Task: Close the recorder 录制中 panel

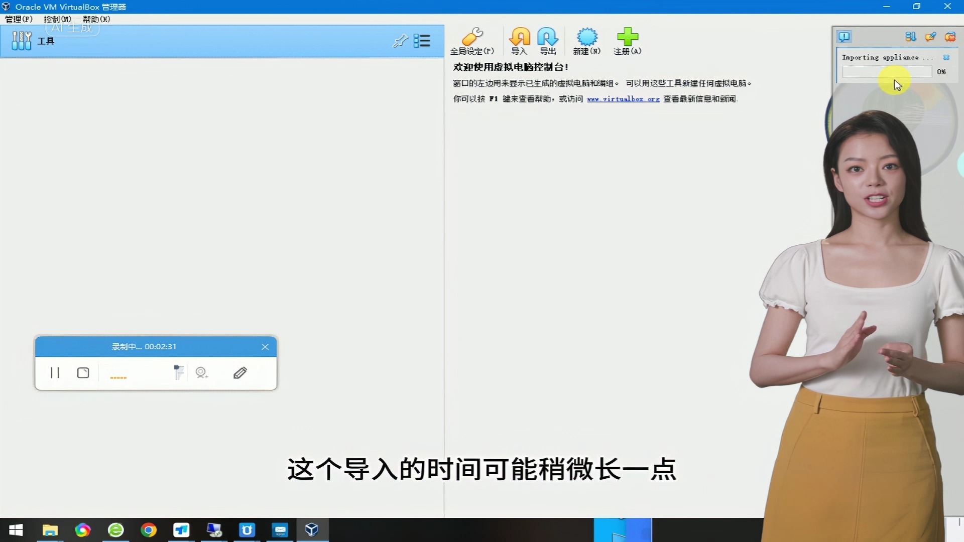Action: pos(265,347)
